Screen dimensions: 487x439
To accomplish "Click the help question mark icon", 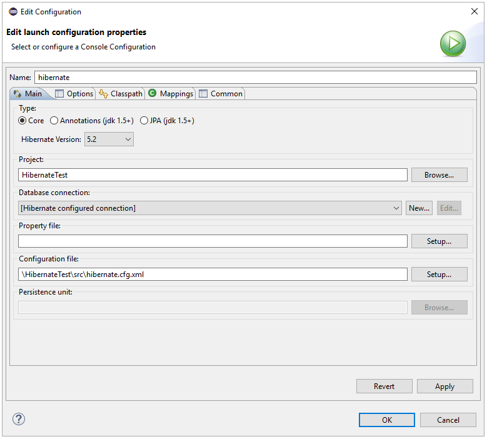I will 18,420.
